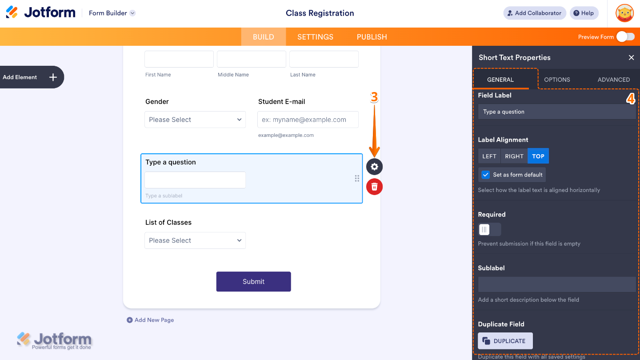Open the List of Classes dropdown
640x360 pixels.
(x=195, y=240)
